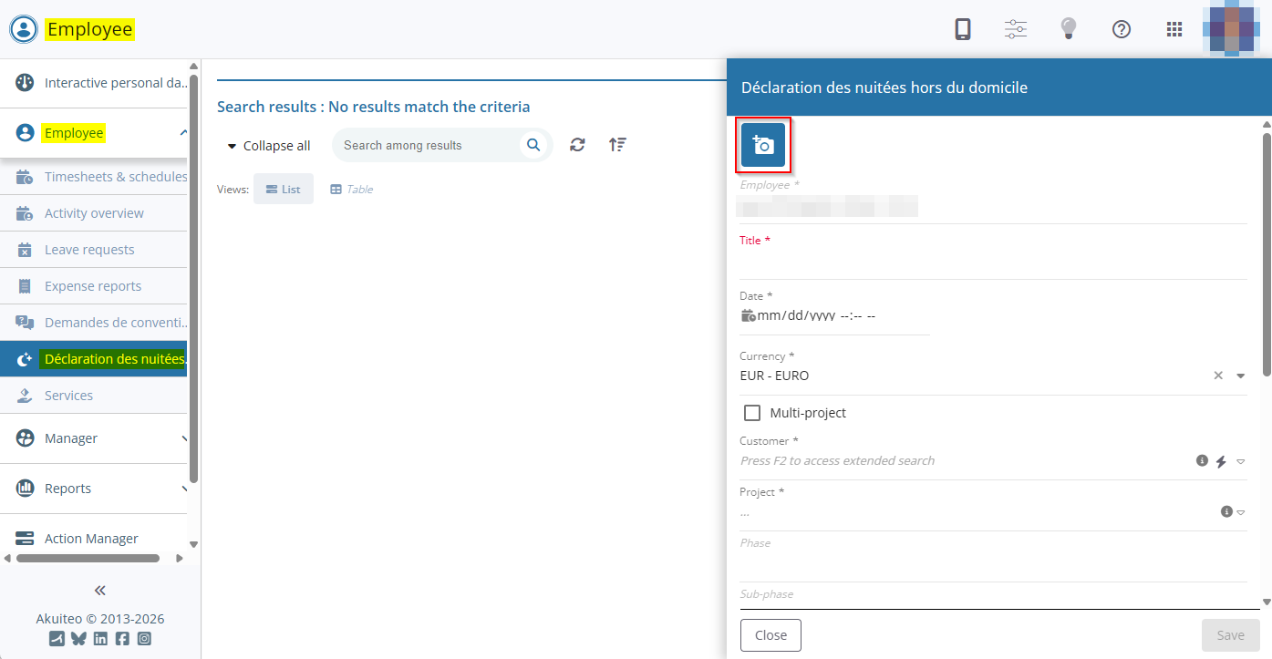Click the add photo camera icon
Viewport: 1272px width, 659px height.
click(763, 145)
